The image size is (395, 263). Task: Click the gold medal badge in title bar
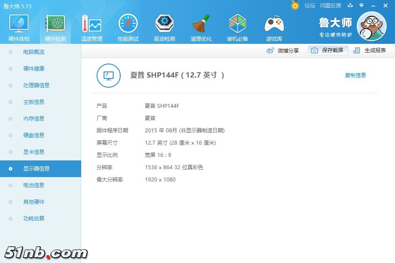pos(295,5)
